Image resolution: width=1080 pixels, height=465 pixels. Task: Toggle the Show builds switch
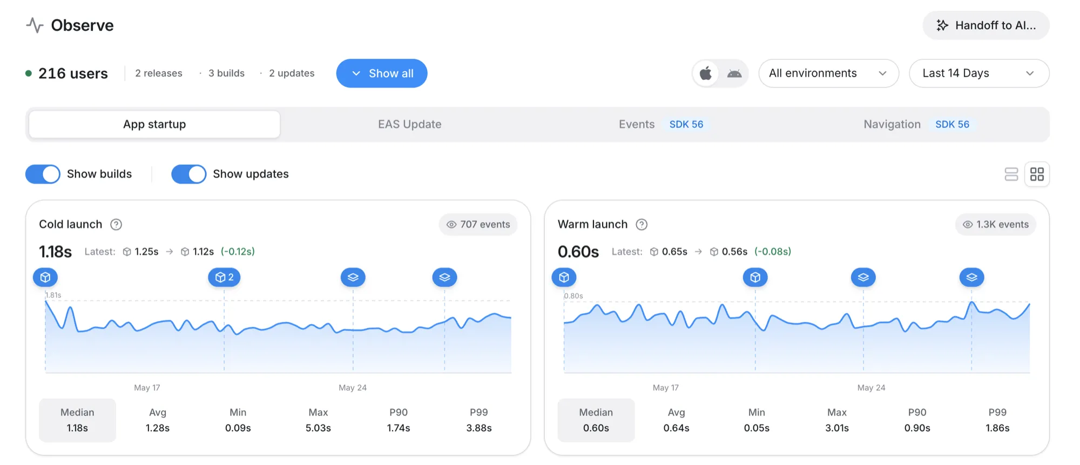tap(43, 174)
